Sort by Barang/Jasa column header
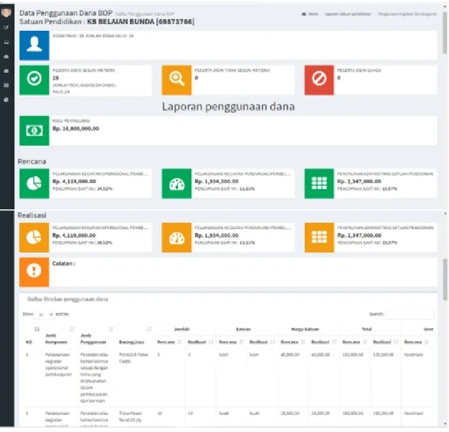 tap(132, 342)
